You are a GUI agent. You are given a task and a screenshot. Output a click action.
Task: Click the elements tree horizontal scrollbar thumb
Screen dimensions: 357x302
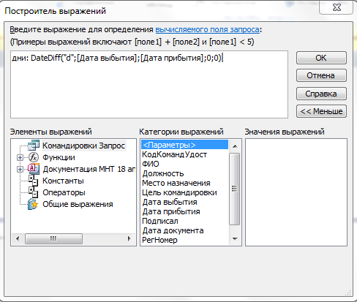[53, 238]
